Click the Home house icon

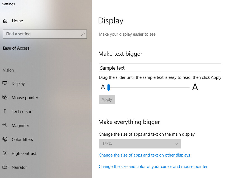pyautogui.click(x=5, y=21)
